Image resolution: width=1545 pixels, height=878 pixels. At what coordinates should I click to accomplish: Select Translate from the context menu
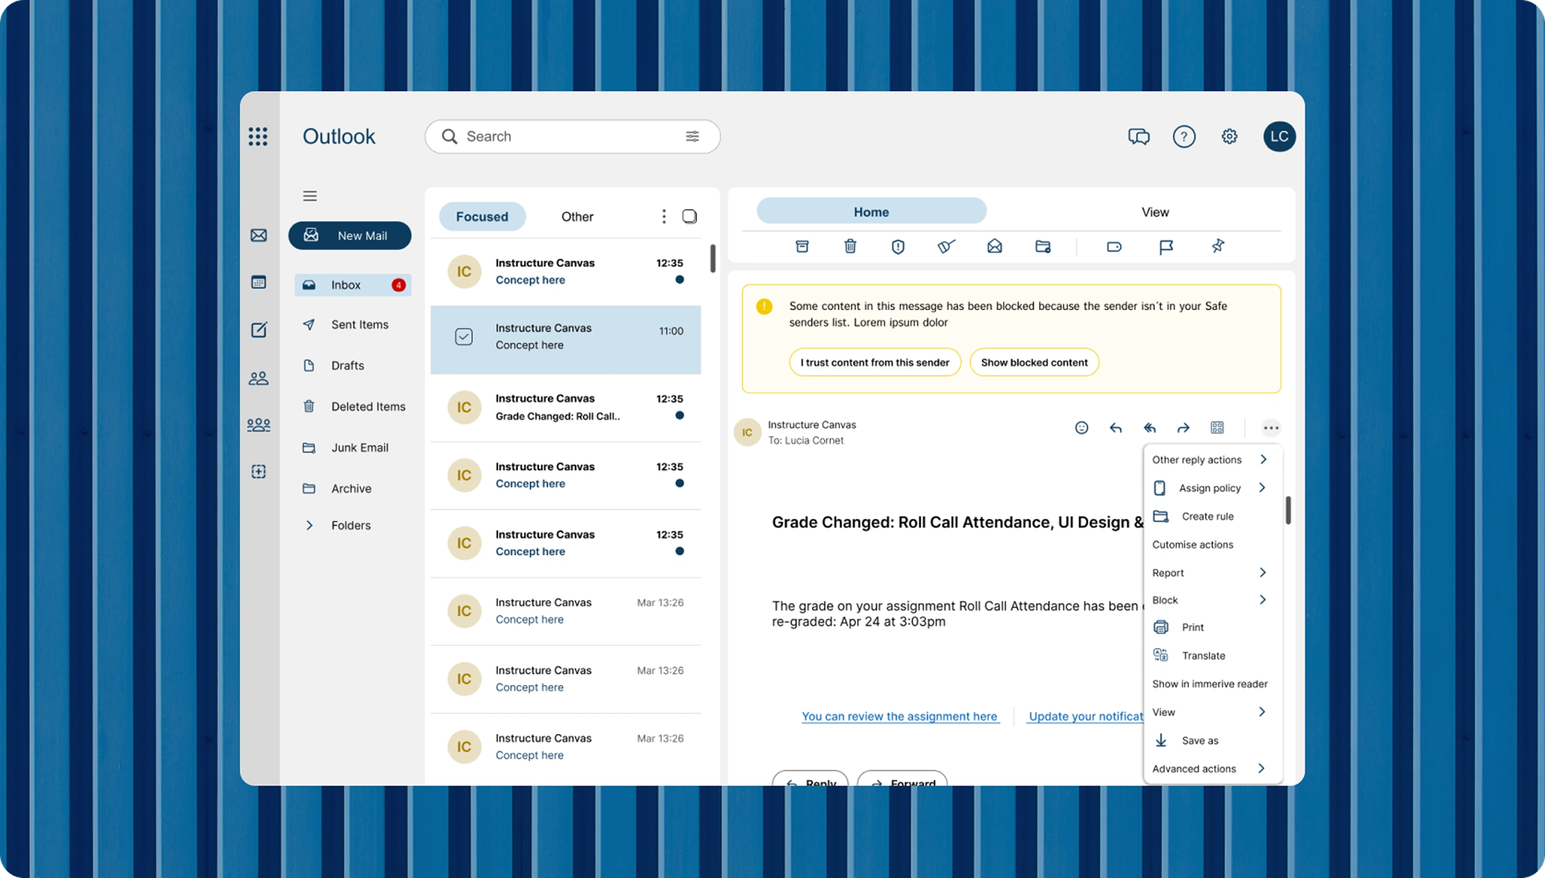coord(1203,655)
